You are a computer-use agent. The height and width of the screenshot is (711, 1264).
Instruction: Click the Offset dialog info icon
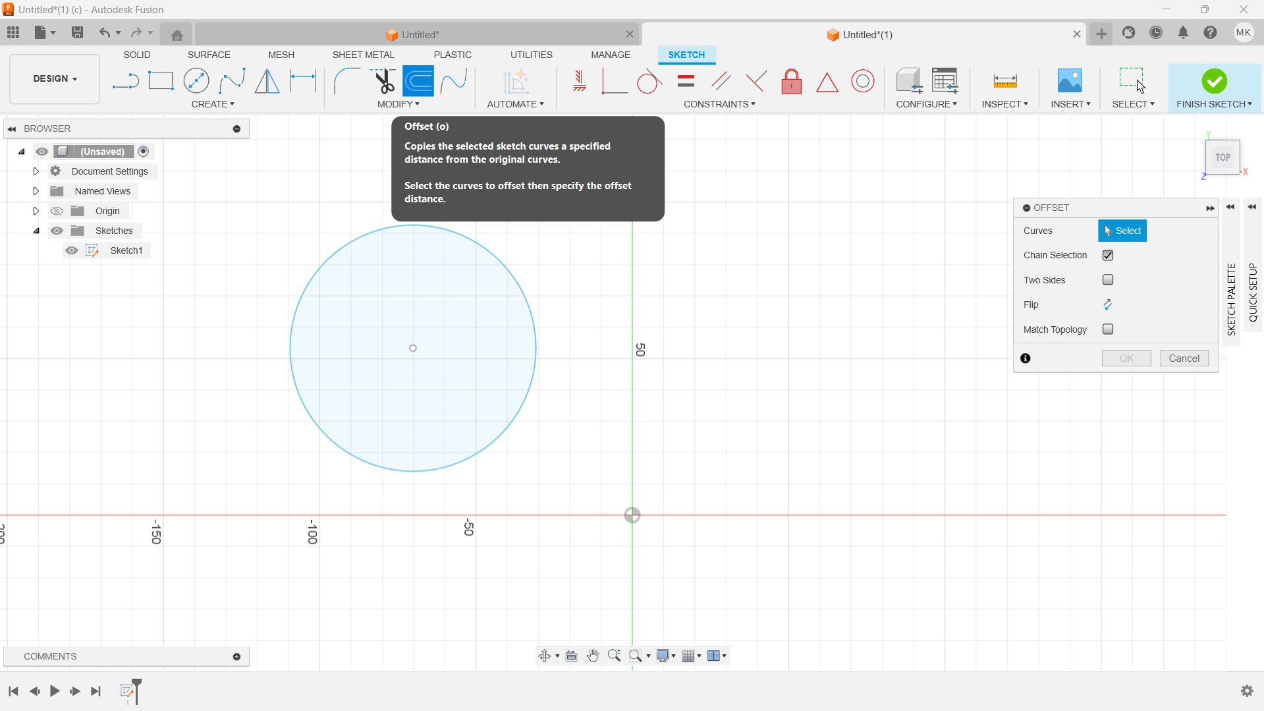(x=1026, y=358)
